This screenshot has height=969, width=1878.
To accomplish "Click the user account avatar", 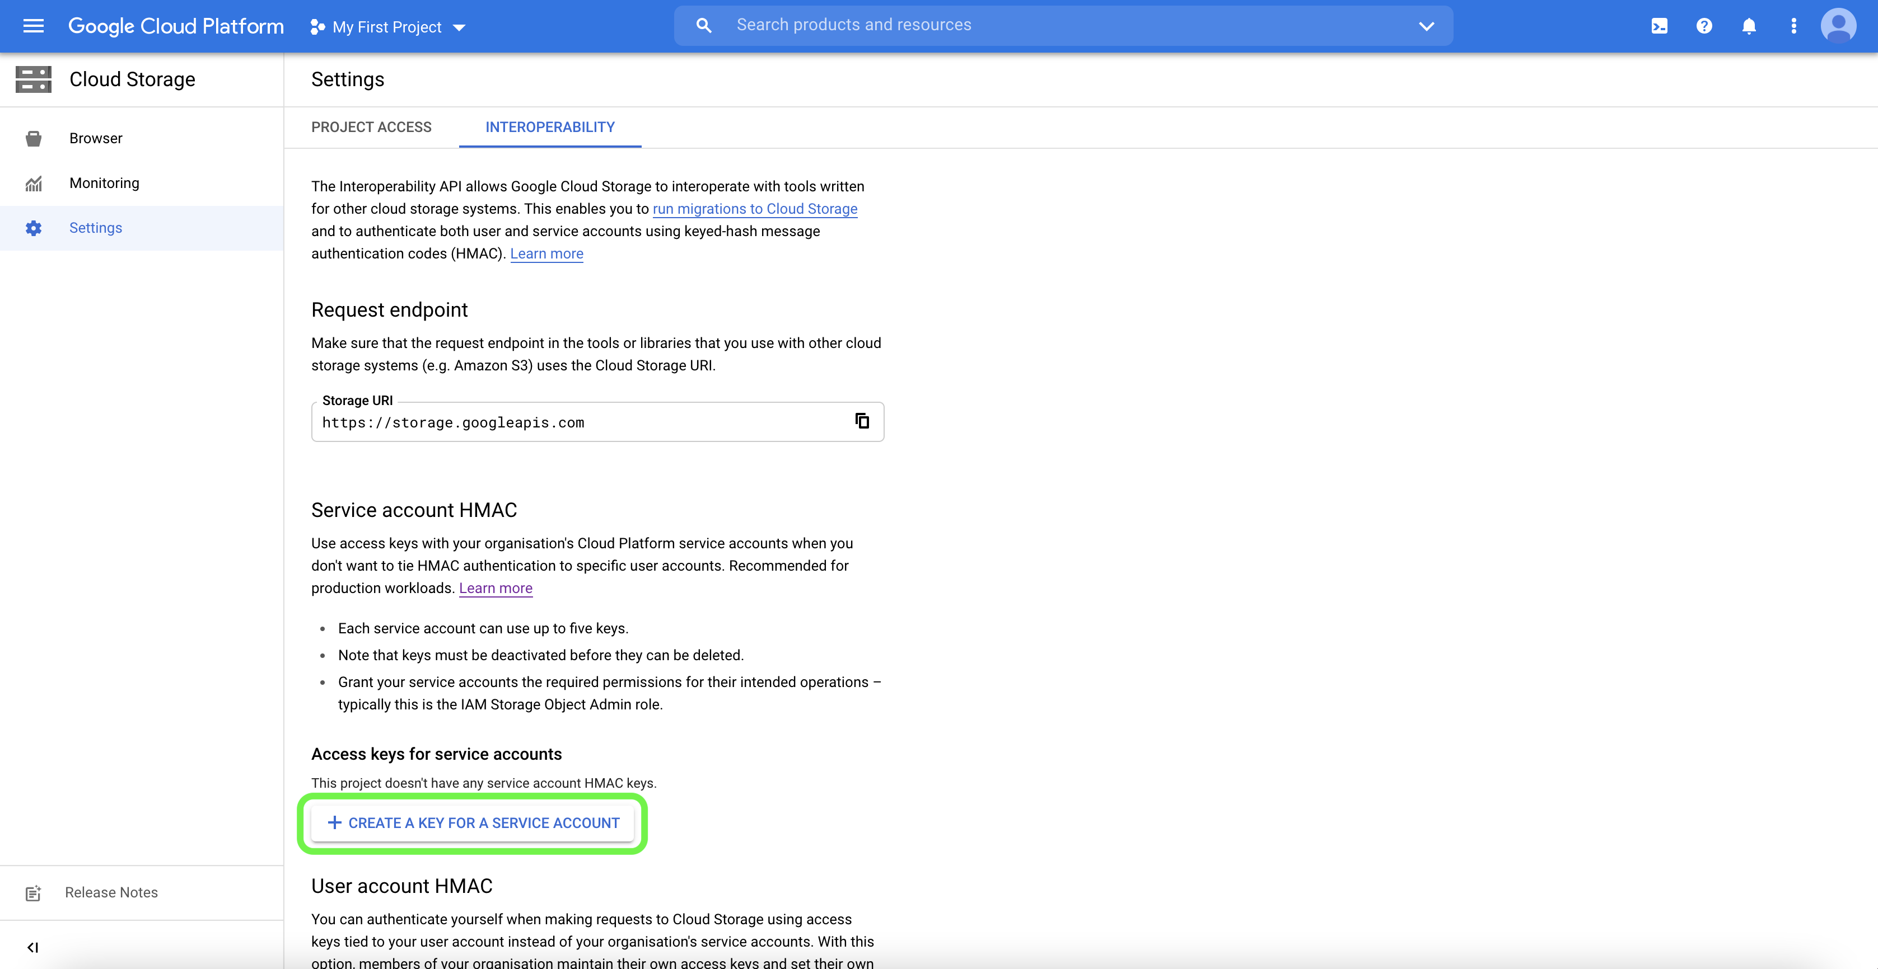I will coord(1838,26).
